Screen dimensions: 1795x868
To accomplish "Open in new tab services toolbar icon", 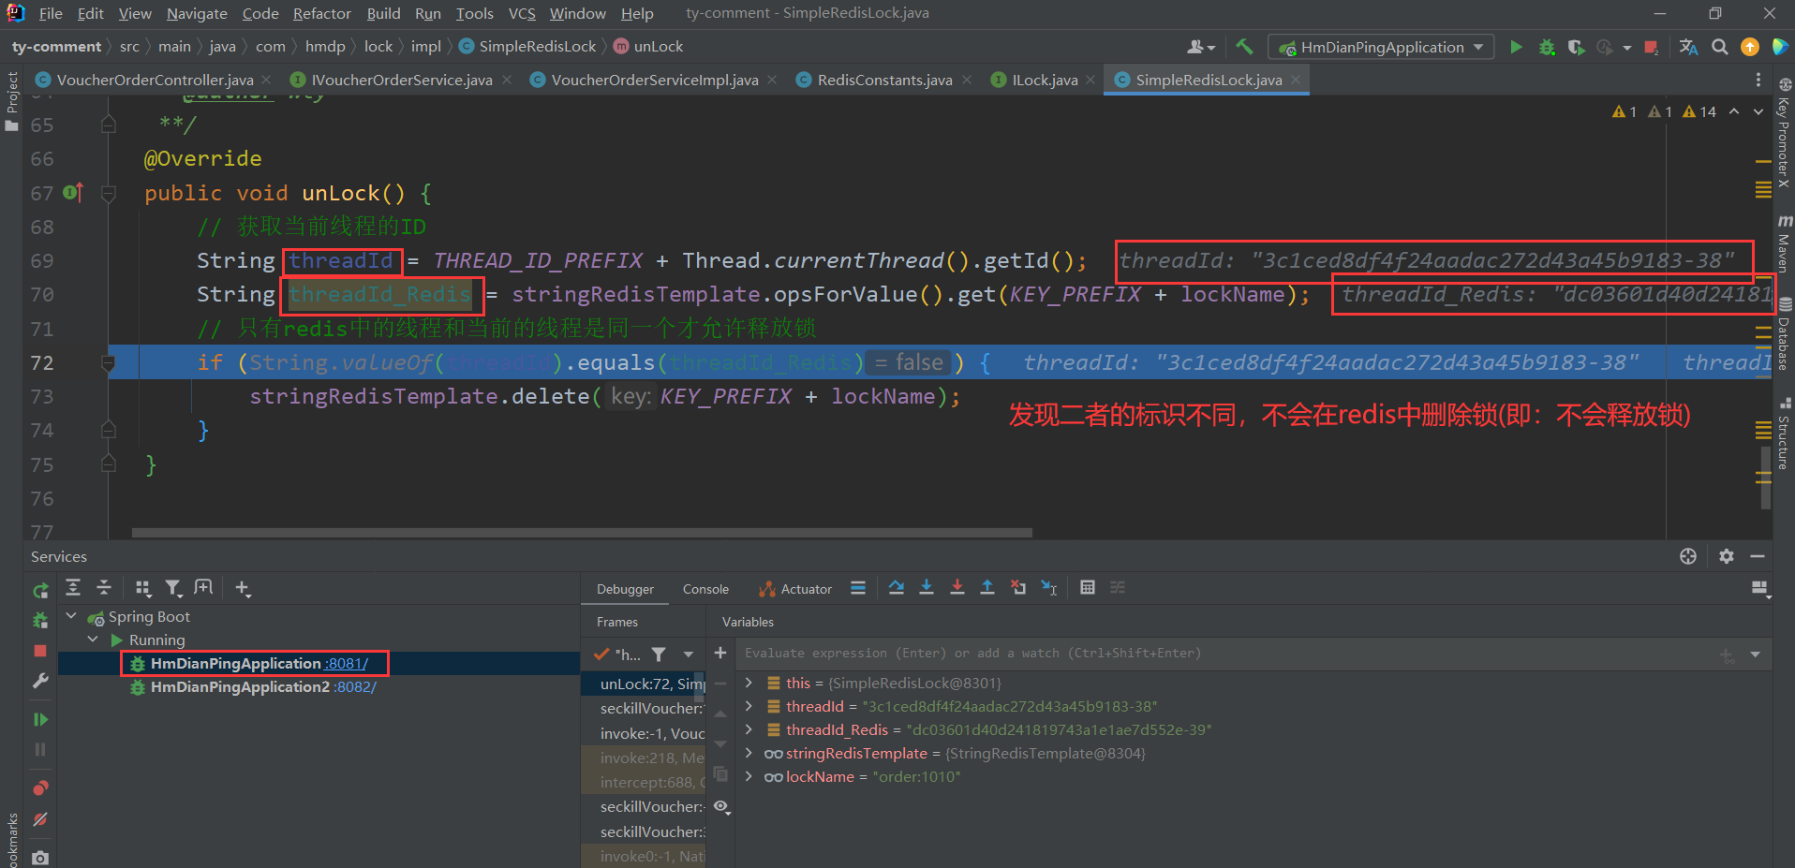I will [203, 587].
